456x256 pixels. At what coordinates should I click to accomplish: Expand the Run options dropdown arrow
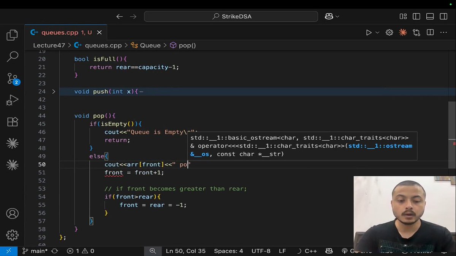coord(377,33)
